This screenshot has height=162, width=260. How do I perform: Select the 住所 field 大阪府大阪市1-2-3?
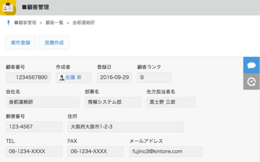pos(125,127)
